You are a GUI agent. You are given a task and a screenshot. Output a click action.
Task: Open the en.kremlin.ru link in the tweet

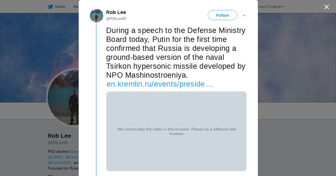tap(160, 84)
